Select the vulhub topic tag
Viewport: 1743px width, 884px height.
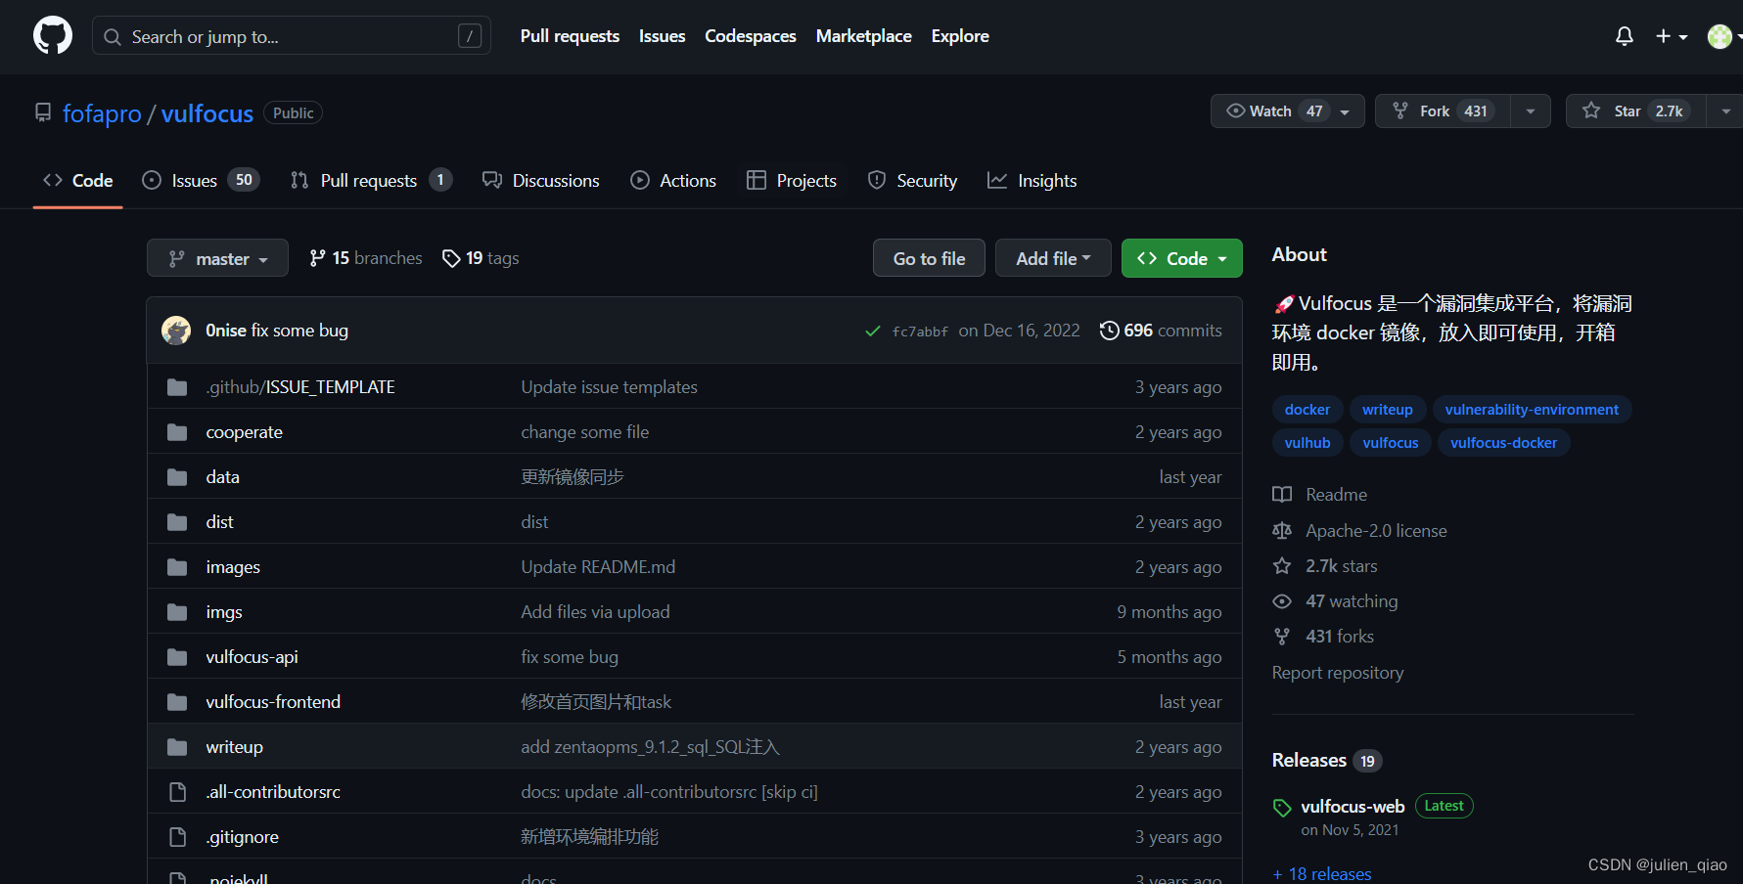[1307, 443]
